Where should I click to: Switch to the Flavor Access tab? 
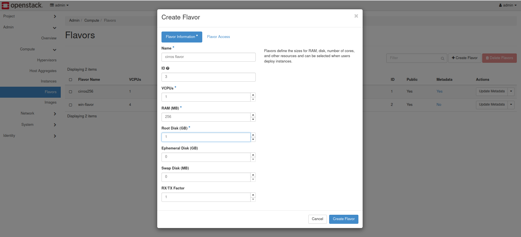[218, 37]
